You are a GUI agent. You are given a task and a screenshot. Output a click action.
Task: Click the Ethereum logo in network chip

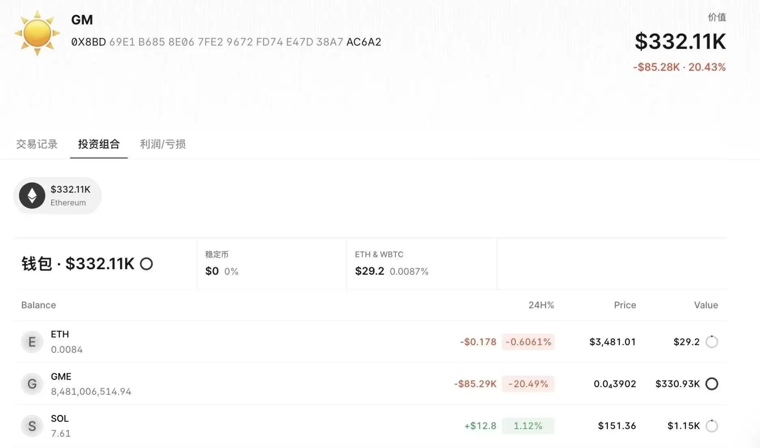click(32, 195)
